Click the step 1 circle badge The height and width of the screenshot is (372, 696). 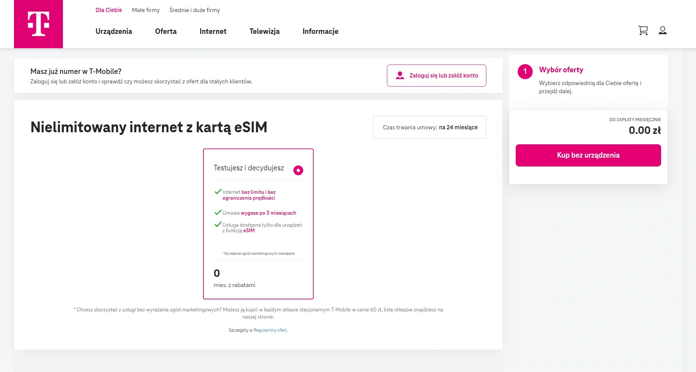click(x=525, y=72)
